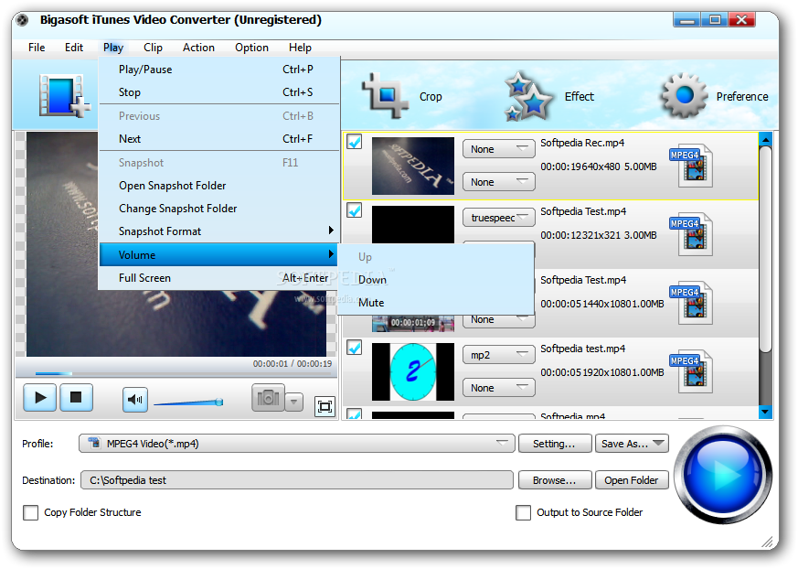Toggle full screen preview icon
The height and width of the screenshot is (569, 798).
325,406
